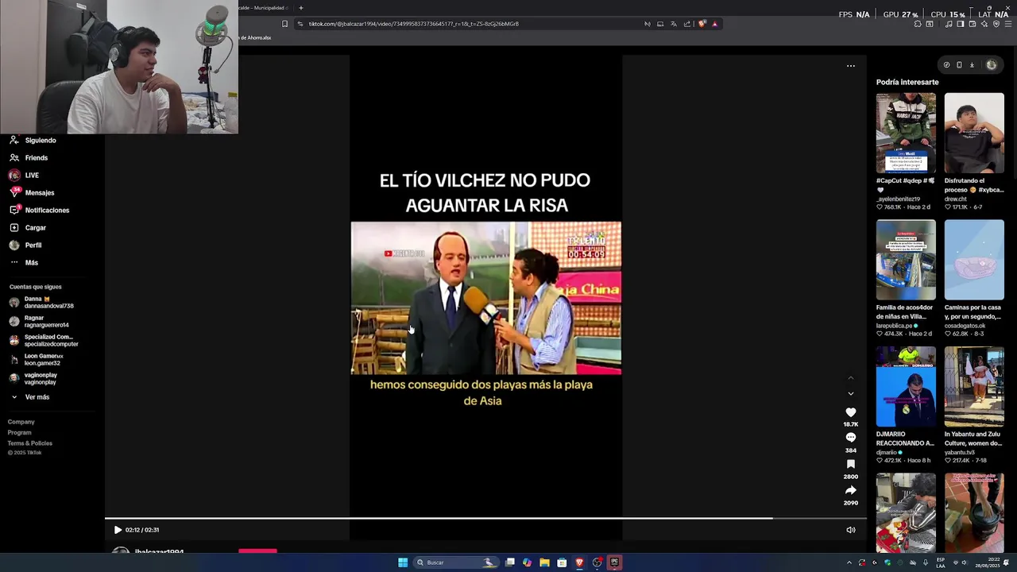This screenshot has height=572, width=1017.
Task: Open File Explorer from the taskbar
Action: [x=544, y=562]
